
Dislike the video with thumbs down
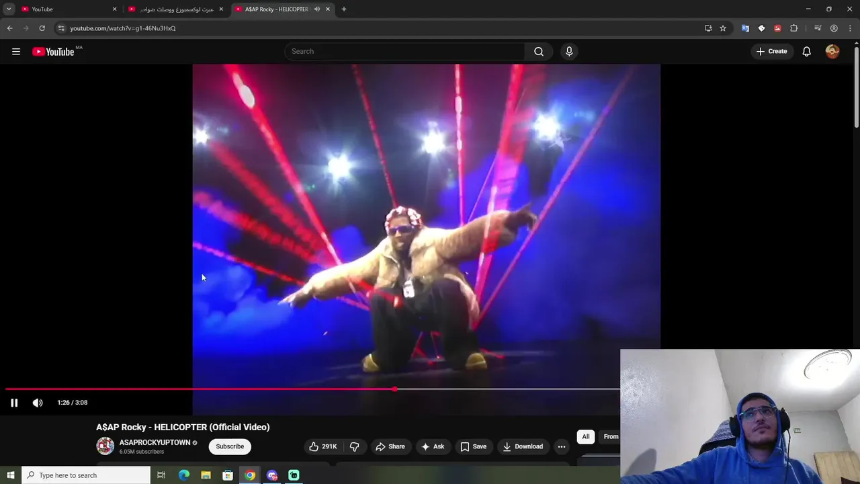click(x=355, y=446)
